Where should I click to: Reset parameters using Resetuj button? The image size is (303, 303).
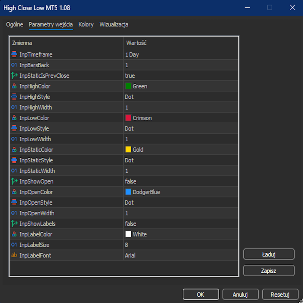(280, 294)
